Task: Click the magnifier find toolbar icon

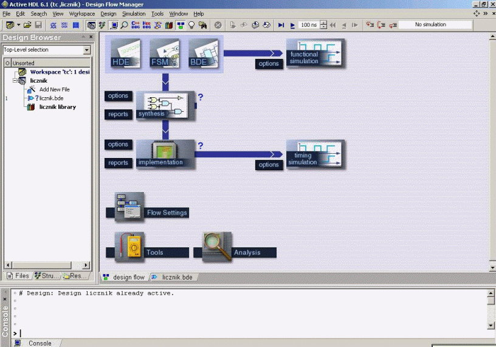Action: coord(125,25)
